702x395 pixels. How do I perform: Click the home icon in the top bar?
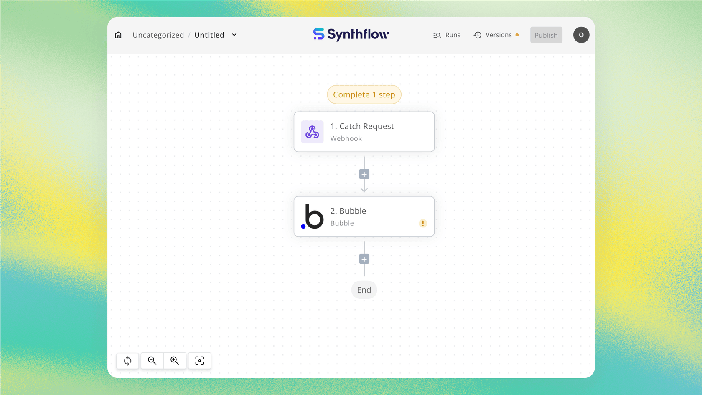(118, 35)
